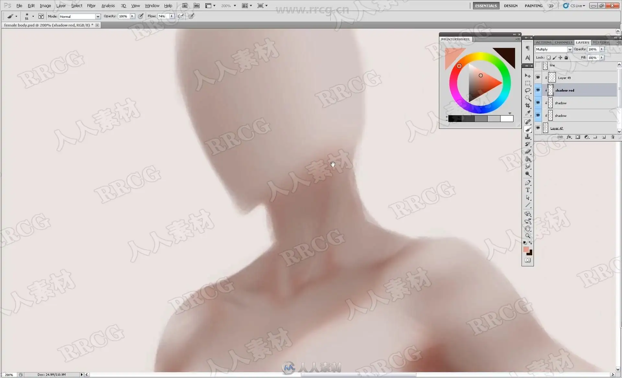Select the Eyedropper tool

point(528,113)
